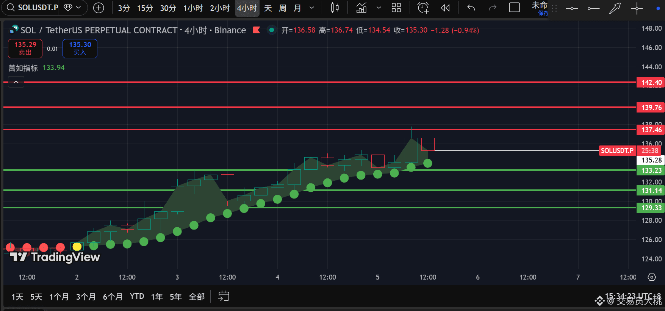
Task: Open the go-to-date calendar icon
Action: pyautogui.click(x=224, y=296)
